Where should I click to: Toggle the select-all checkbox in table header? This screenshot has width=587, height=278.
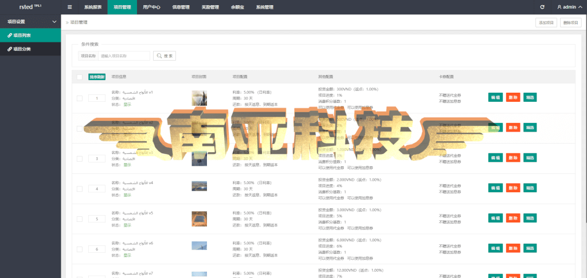[x=79, y=77]
